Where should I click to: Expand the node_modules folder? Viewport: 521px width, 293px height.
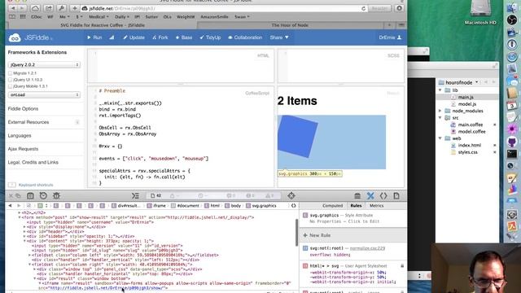click(x=440, y=111)
